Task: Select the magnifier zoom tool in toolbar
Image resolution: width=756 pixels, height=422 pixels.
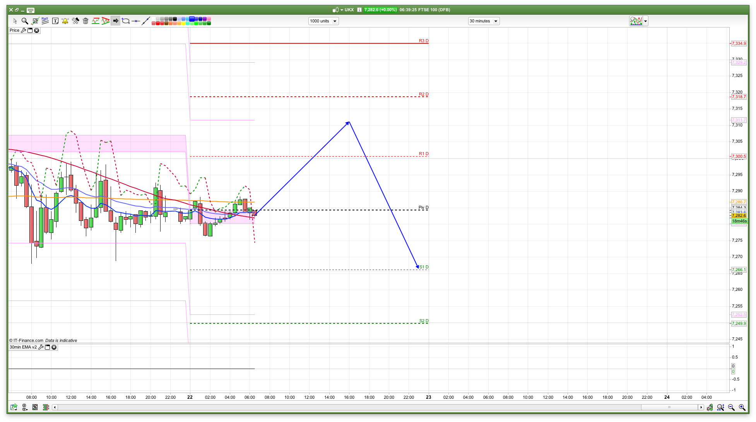Action: point(25,21)
